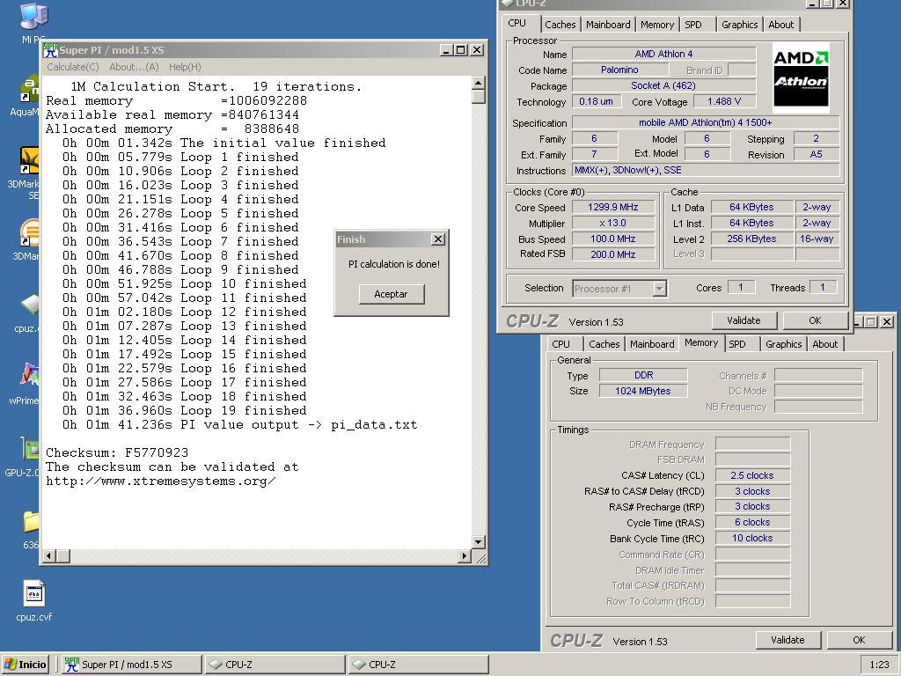
Task: Switch to About tab in top CPU-Z window
Action: [x=781, y=25]
